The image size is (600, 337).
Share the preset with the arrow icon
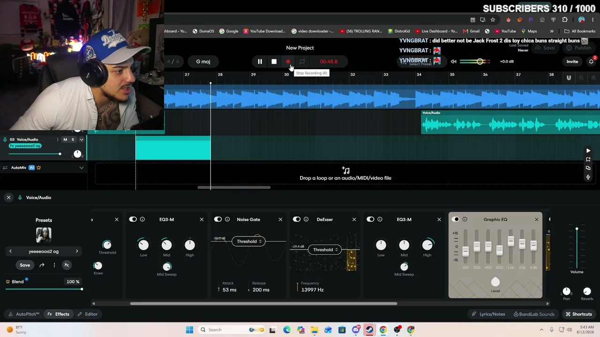pos(42,265)
